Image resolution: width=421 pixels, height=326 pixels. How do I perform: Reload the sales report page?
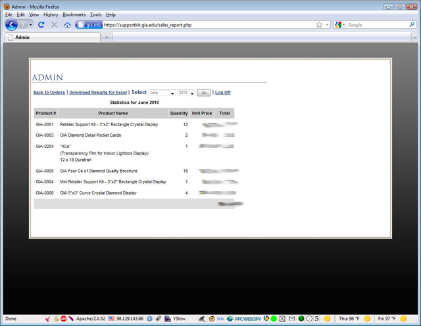pyautogui.click(x=41, y=25)
